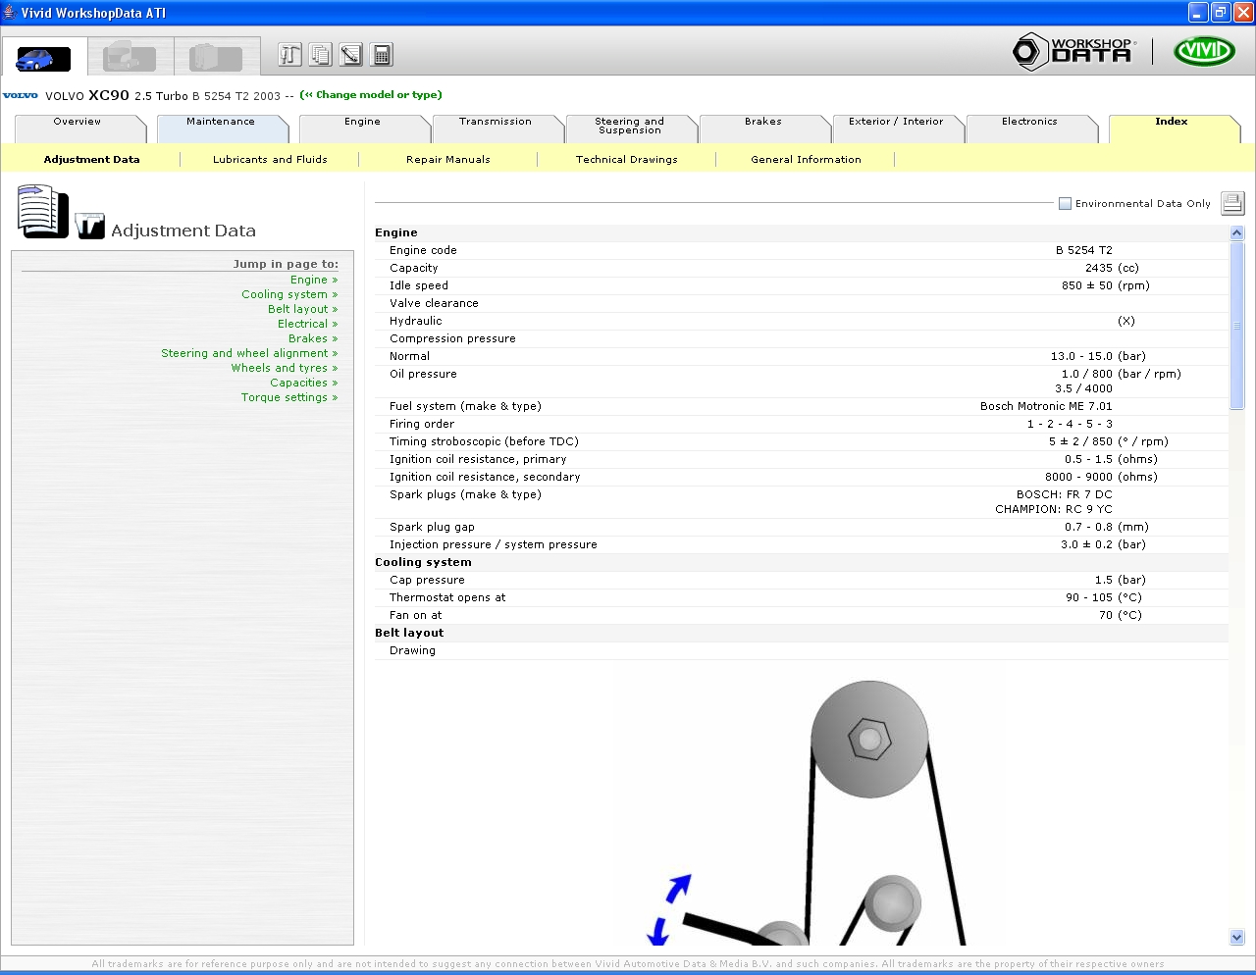Screen dimensions: 1256x975
Task: Jump to Steering and wheel alignment section
Action: point(249,353)
